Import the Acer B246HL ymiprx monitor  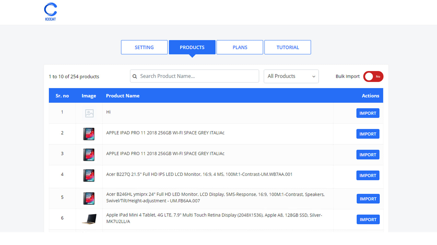pyautogui.click(x=368, y=199)
